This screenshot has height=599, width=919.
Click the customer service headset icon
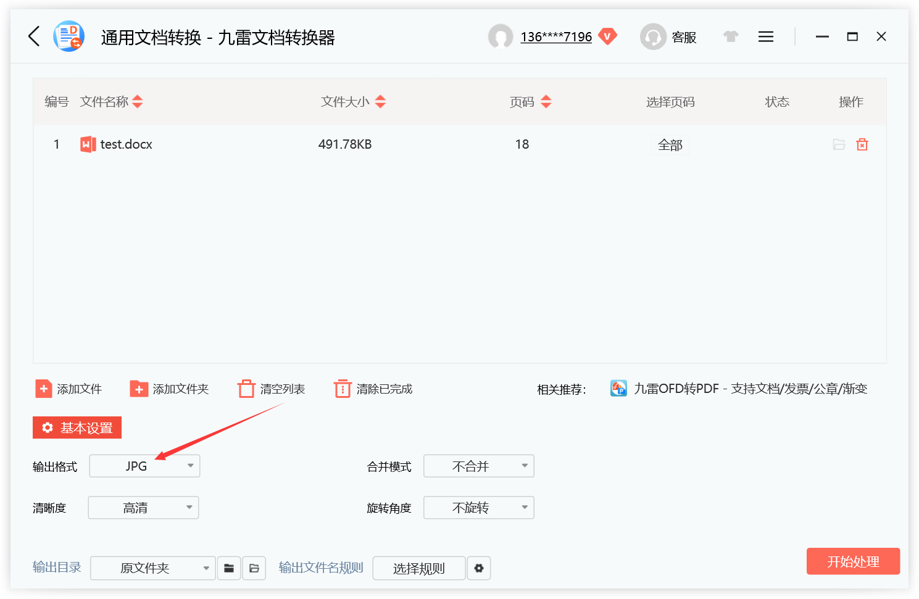[653, 36]
